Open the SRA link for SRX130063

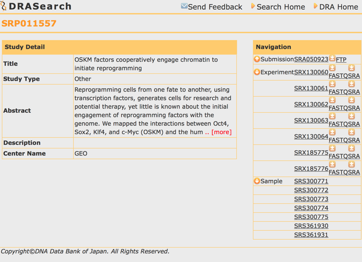(x=354, y=124)
